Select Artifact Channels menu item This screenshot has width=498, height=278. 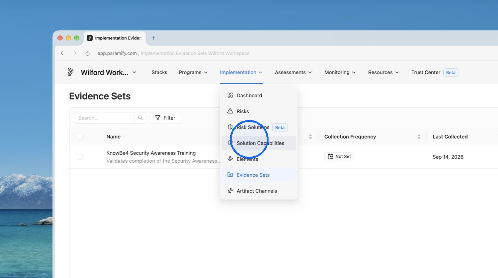pyautogui.click(x=259, y=191)
